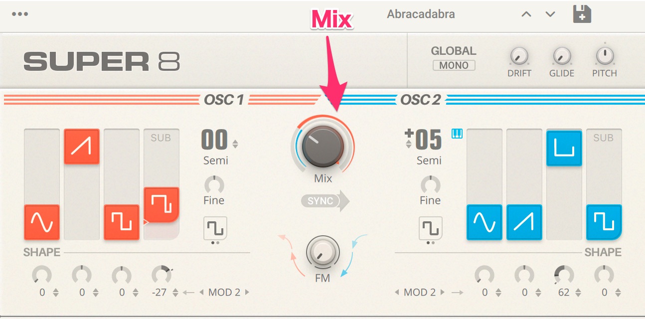The width and height of the screenshot is (645, 319).
Task: Select OSC 1 sine wave shape
Action: [x=42, y=222]
